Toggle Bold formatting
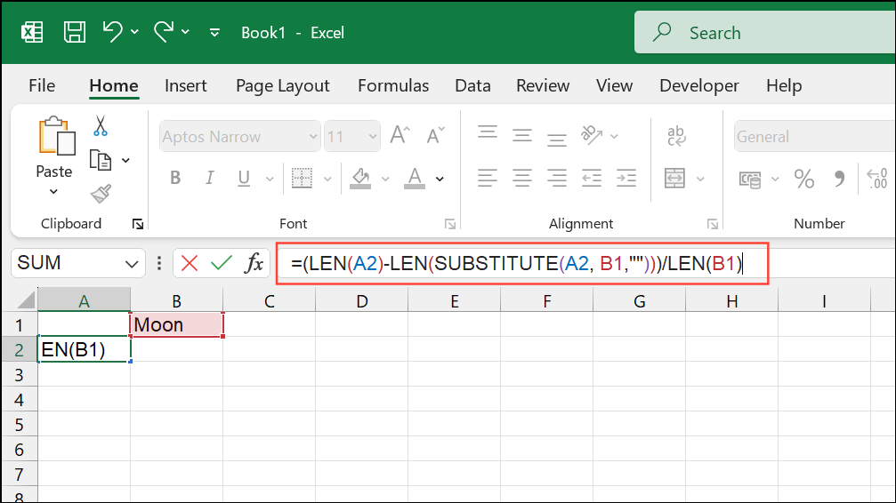The height and width of the screenshot is (503, 896). [175, 178]
